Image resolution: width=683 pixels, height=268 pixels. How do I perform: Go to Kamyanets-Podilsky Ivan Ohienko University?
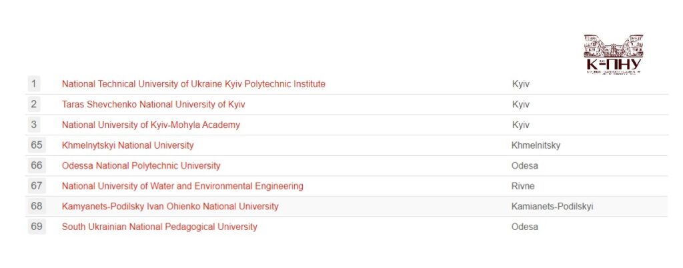click(x=170, y=207)
